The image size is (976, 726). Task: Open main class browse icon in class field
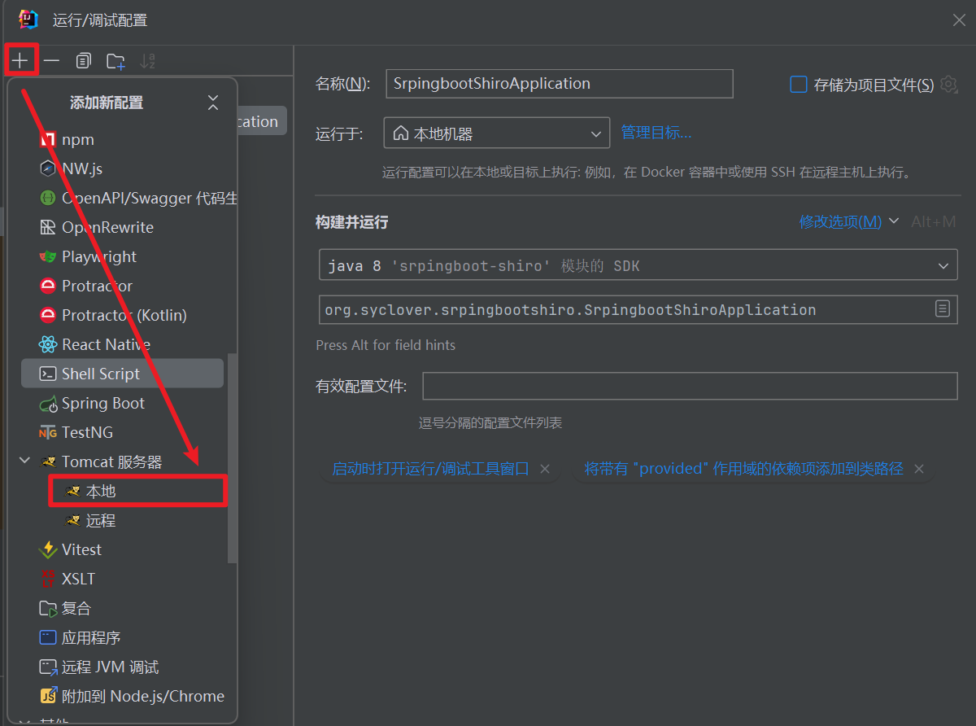tap(943, 308)
